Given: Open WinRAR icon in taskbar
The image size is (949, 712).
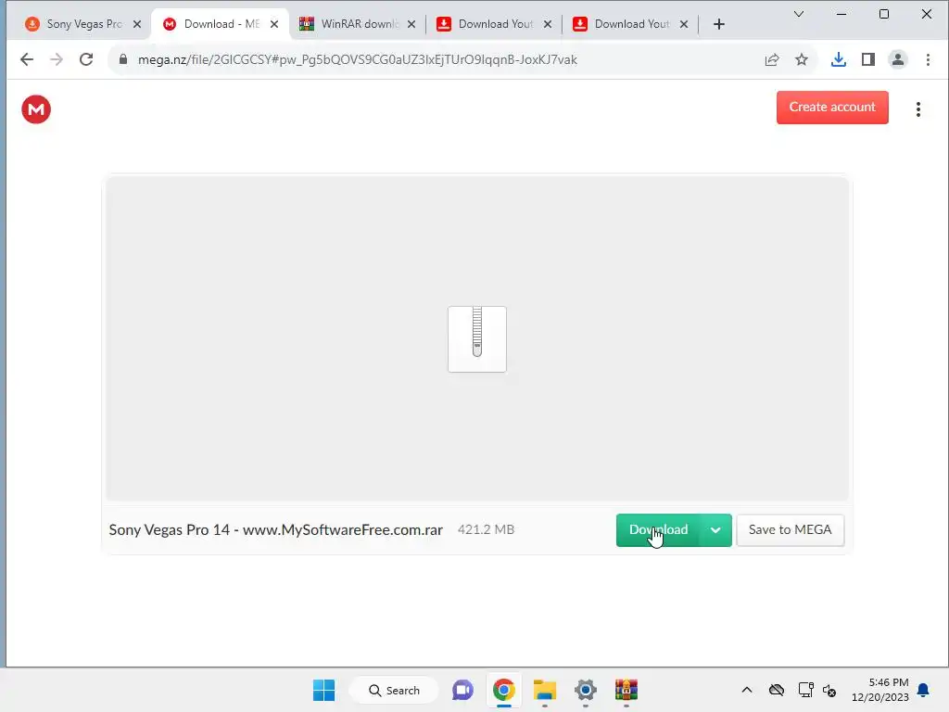Looking at the screenshot, I should 626,690.
